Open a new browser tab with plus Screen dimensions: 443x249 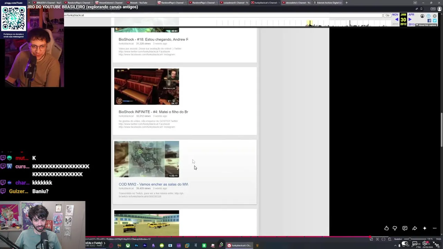tap(346, 3)
